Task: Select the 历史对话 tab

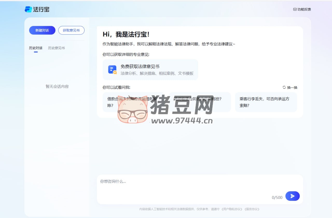Action: click(x=36, y=48)
